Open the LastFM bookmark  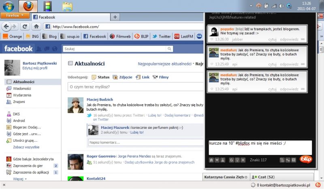tap(184, 36)
